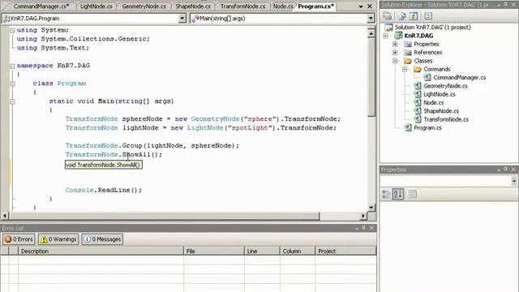Image resolution: width=519 pixels, height=292 pixels.
Task: Select CommandManager.cs in Solution Explorer
Action: [460, 78]
